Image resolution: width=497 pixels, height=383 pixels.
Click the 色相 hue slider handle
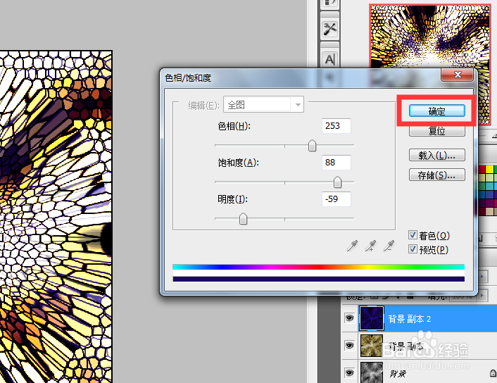tap(313, 146)
